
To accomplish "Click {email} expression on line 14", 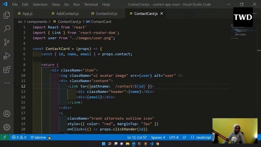I will pyautogui.click(x=94, y=97).
